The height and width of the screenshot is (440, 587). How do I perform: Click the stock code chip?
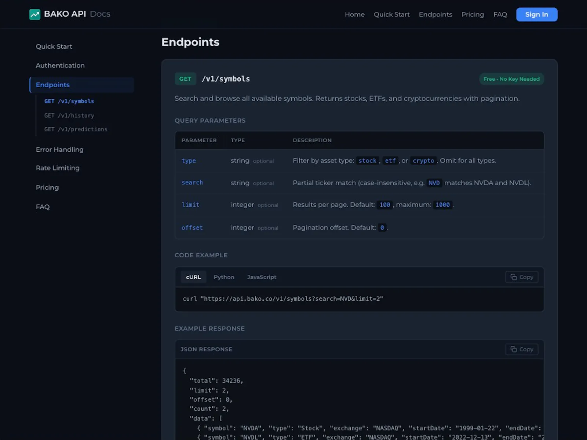tap(367, 161)
